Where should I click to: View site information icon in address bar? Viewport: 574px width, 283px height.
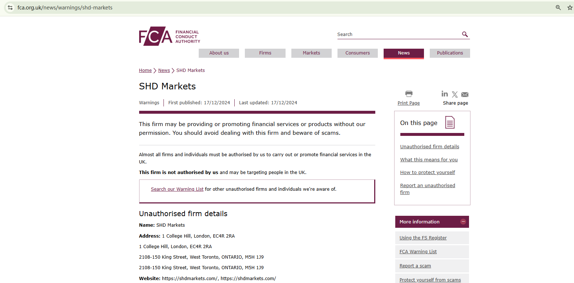pyautogui.click(x=10, y=8)
